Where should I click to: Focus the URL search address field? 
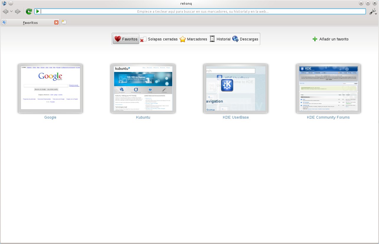[200, 12]
